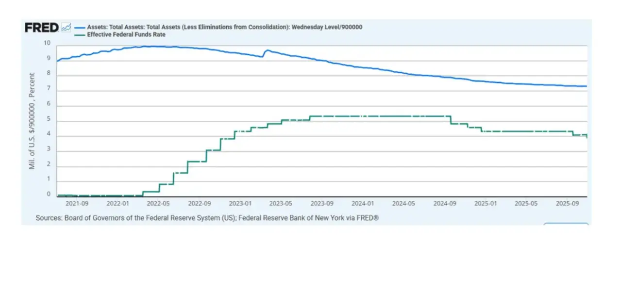Click the FRED logo
Image resolution: width=637 pixels, height=292 pixels.
tap(42, 28)
